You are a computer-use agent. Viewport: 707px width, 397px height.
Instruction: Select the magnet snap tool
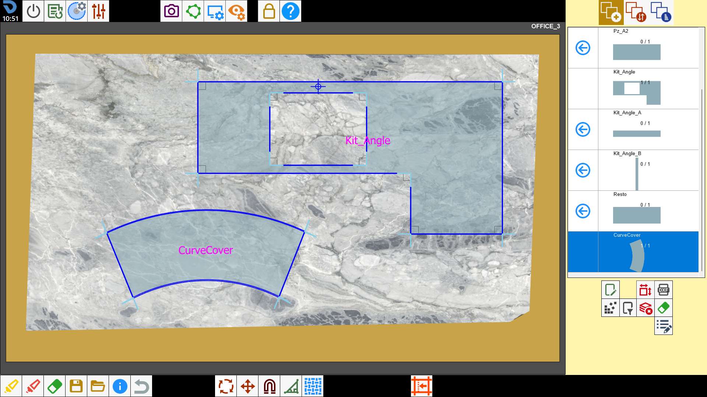270,386
